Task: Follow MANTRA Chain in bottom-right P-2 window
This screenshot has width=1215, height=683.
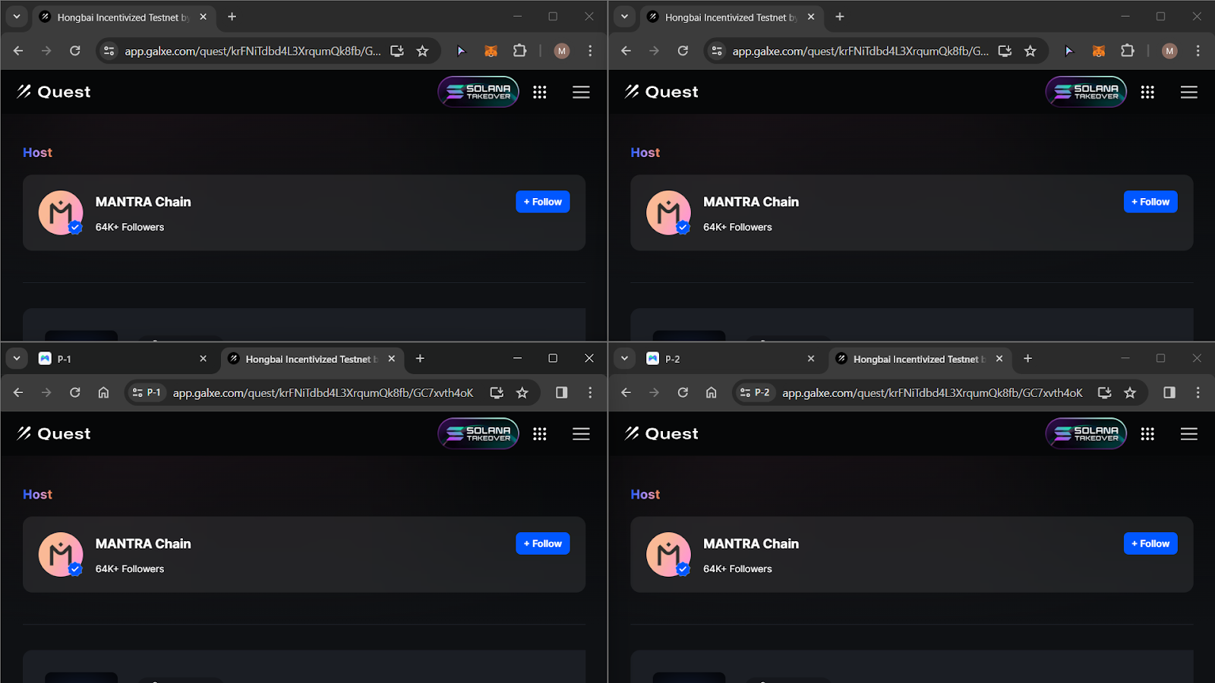Action: [x=1150, y=543]
